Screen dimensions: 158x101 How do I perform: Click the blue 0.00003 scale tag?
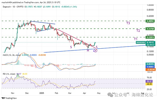point(150,67)
